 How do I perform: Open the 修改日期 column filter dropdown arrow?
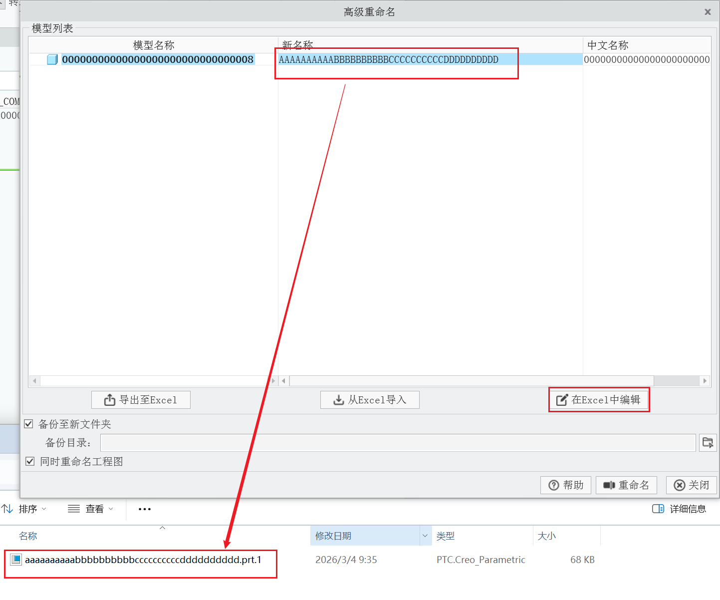(425, 536)
